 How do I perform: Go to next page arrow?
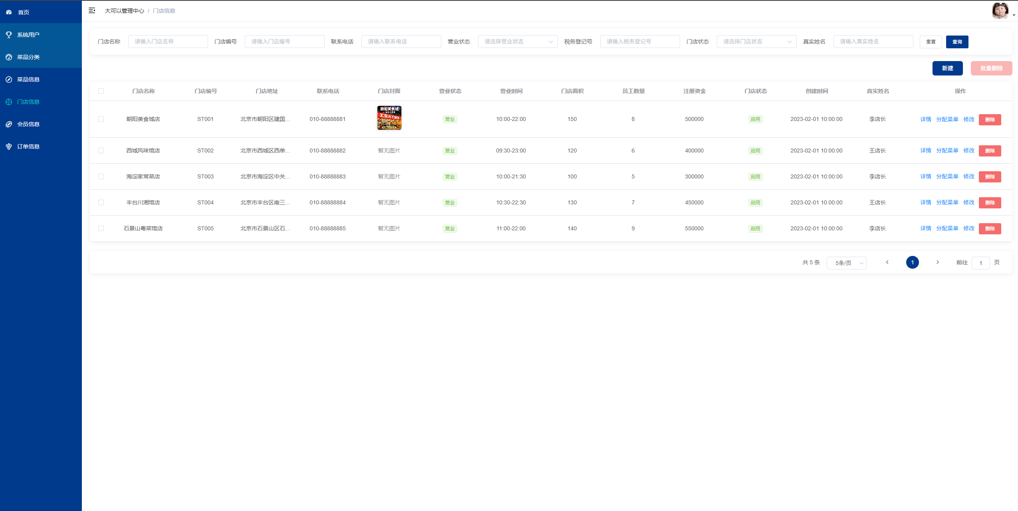point(938,262)
